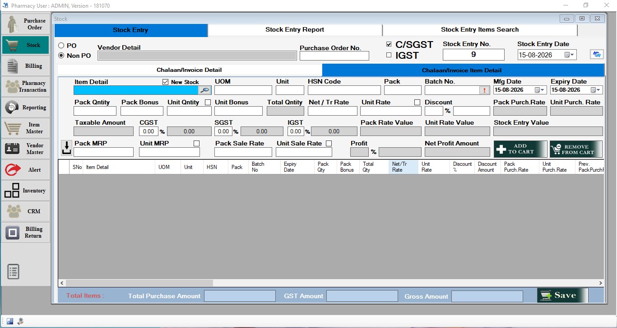The width and height of the screenshot is (617, 328).
Task: Click the Add To Cart button
Action: pos(520,149)
